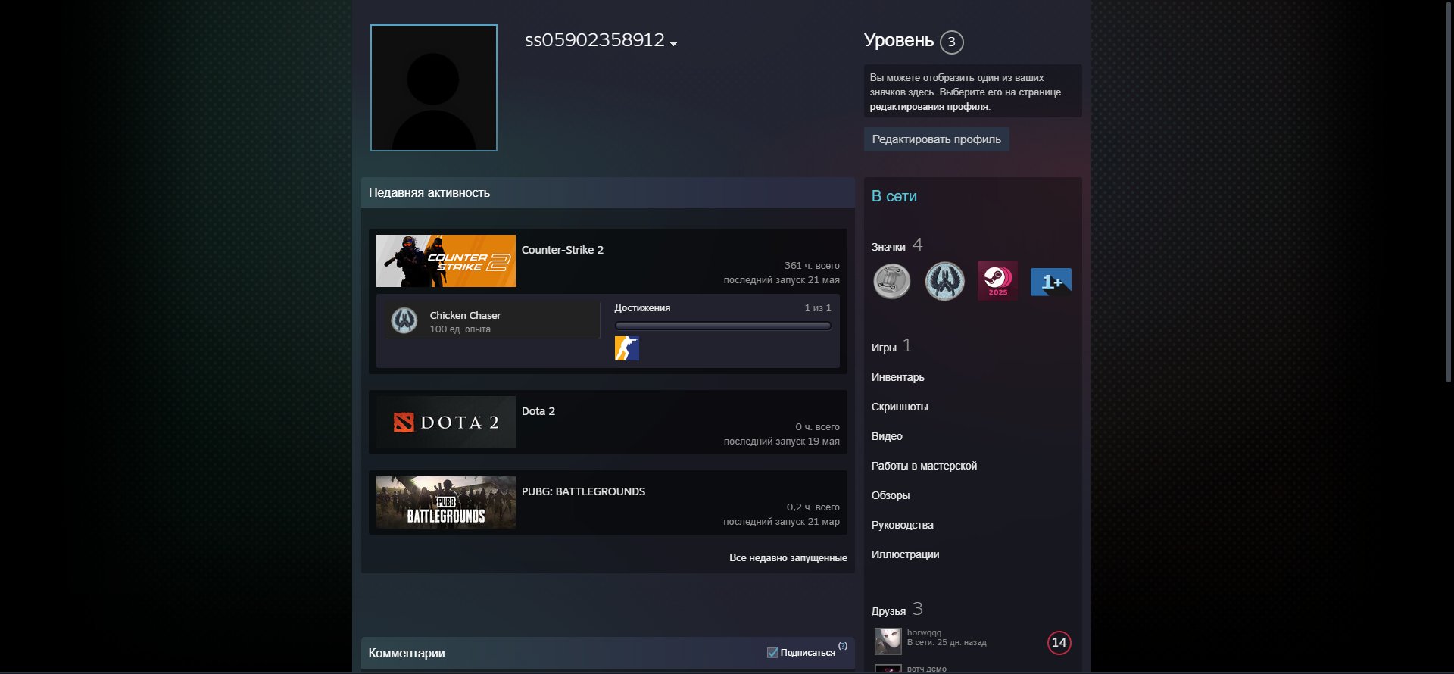The height and width of the screenshot is (674, 1454).
Task: Click "361 ч. всего" playtime text
Action: click(x=812, y=266)
